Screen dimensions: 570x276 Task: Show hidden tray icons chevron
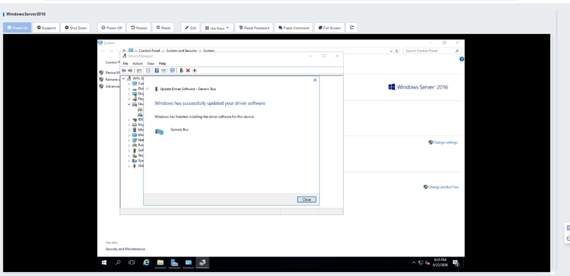414,263
